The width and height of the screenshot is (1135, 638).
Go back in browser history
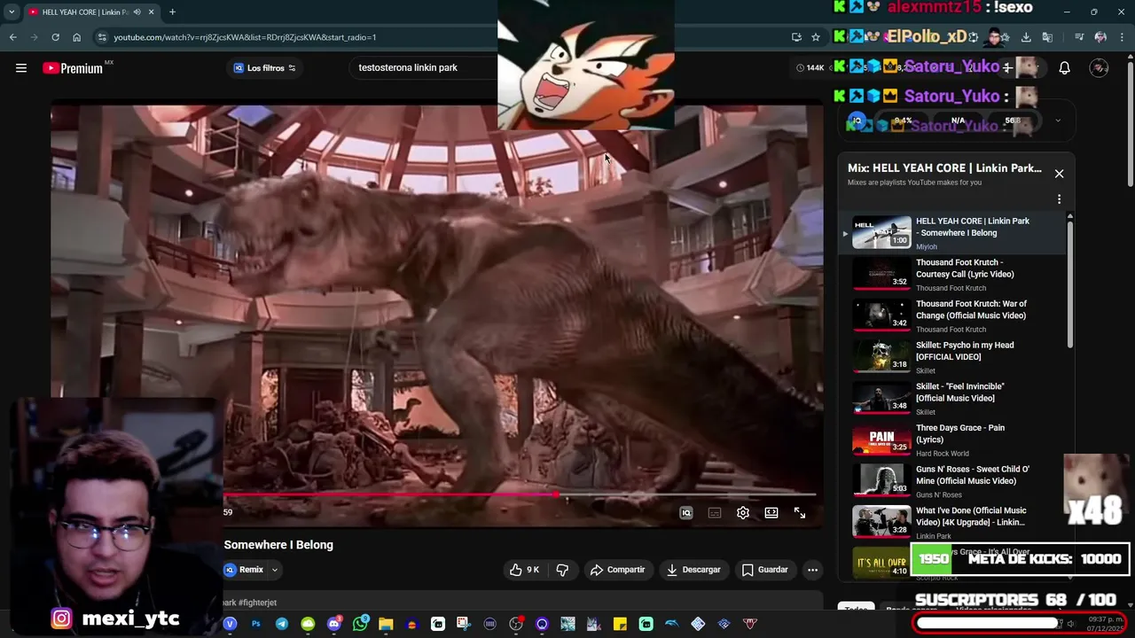tap(12, 37)
